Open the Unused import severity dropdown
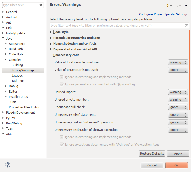The width and height of the screenshot is (191, 172). (x=178, y=92)
